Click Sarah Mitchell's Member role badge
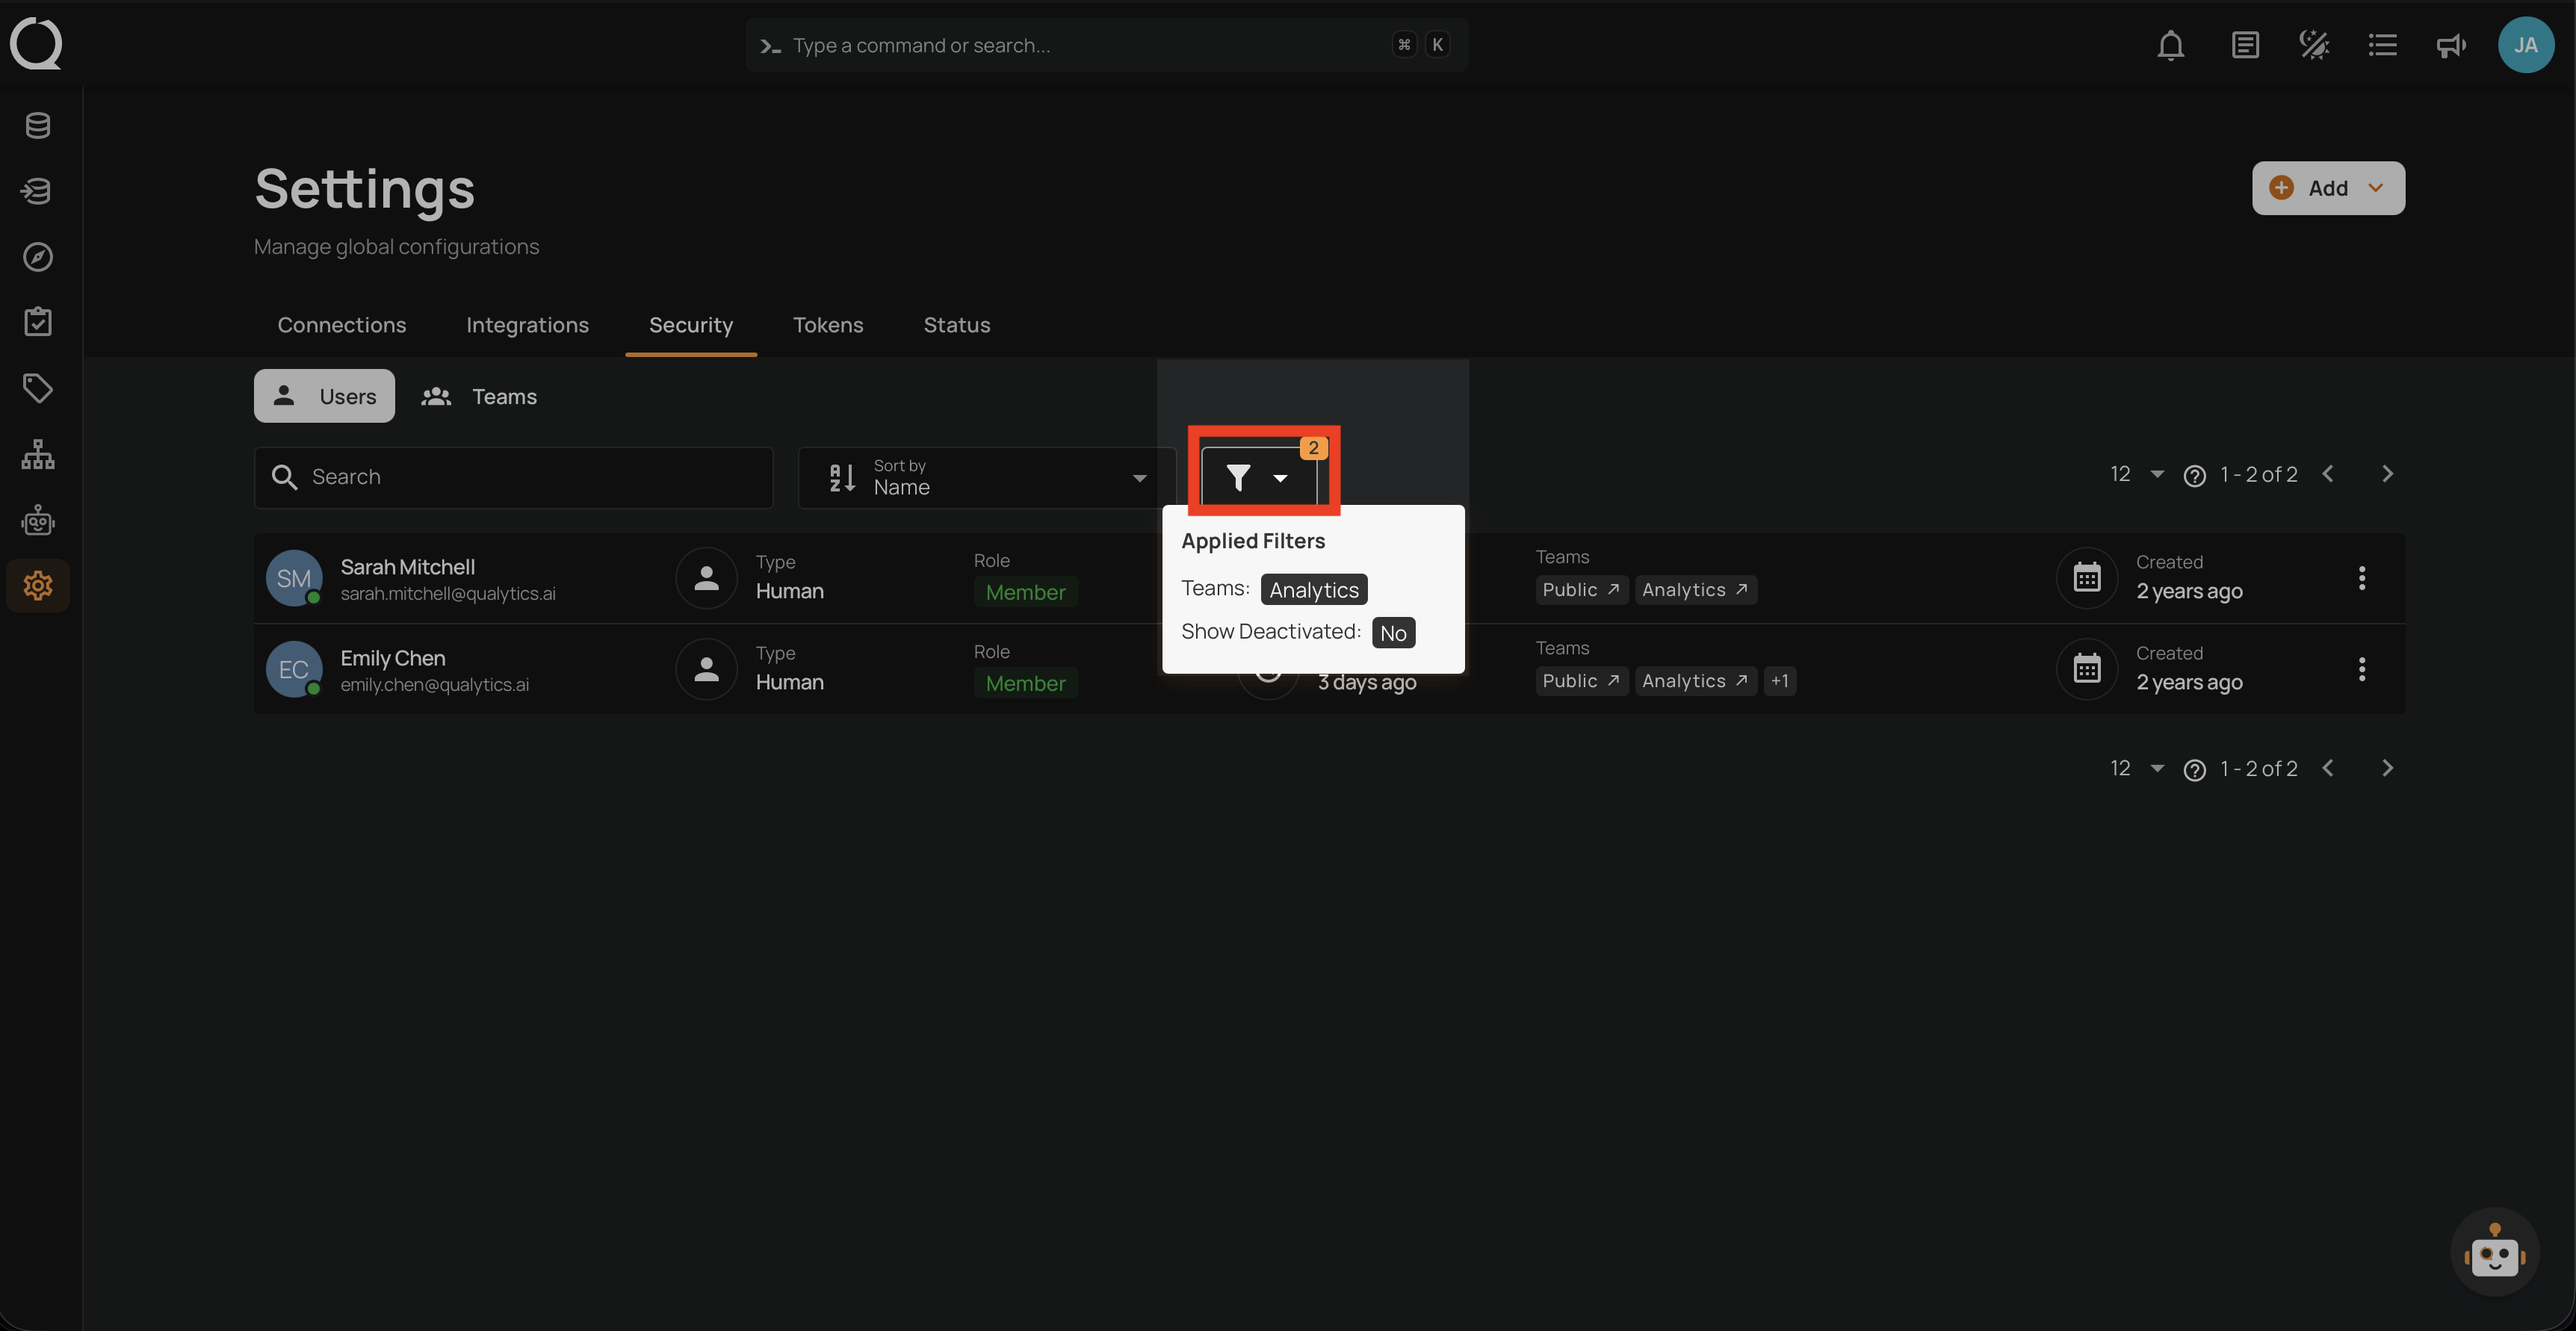 click(1025, 592)
